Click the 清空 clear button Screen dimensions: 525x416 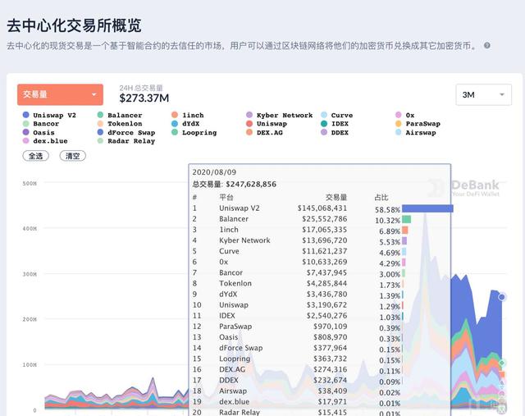pyautogui.click(x=73, y=156)
